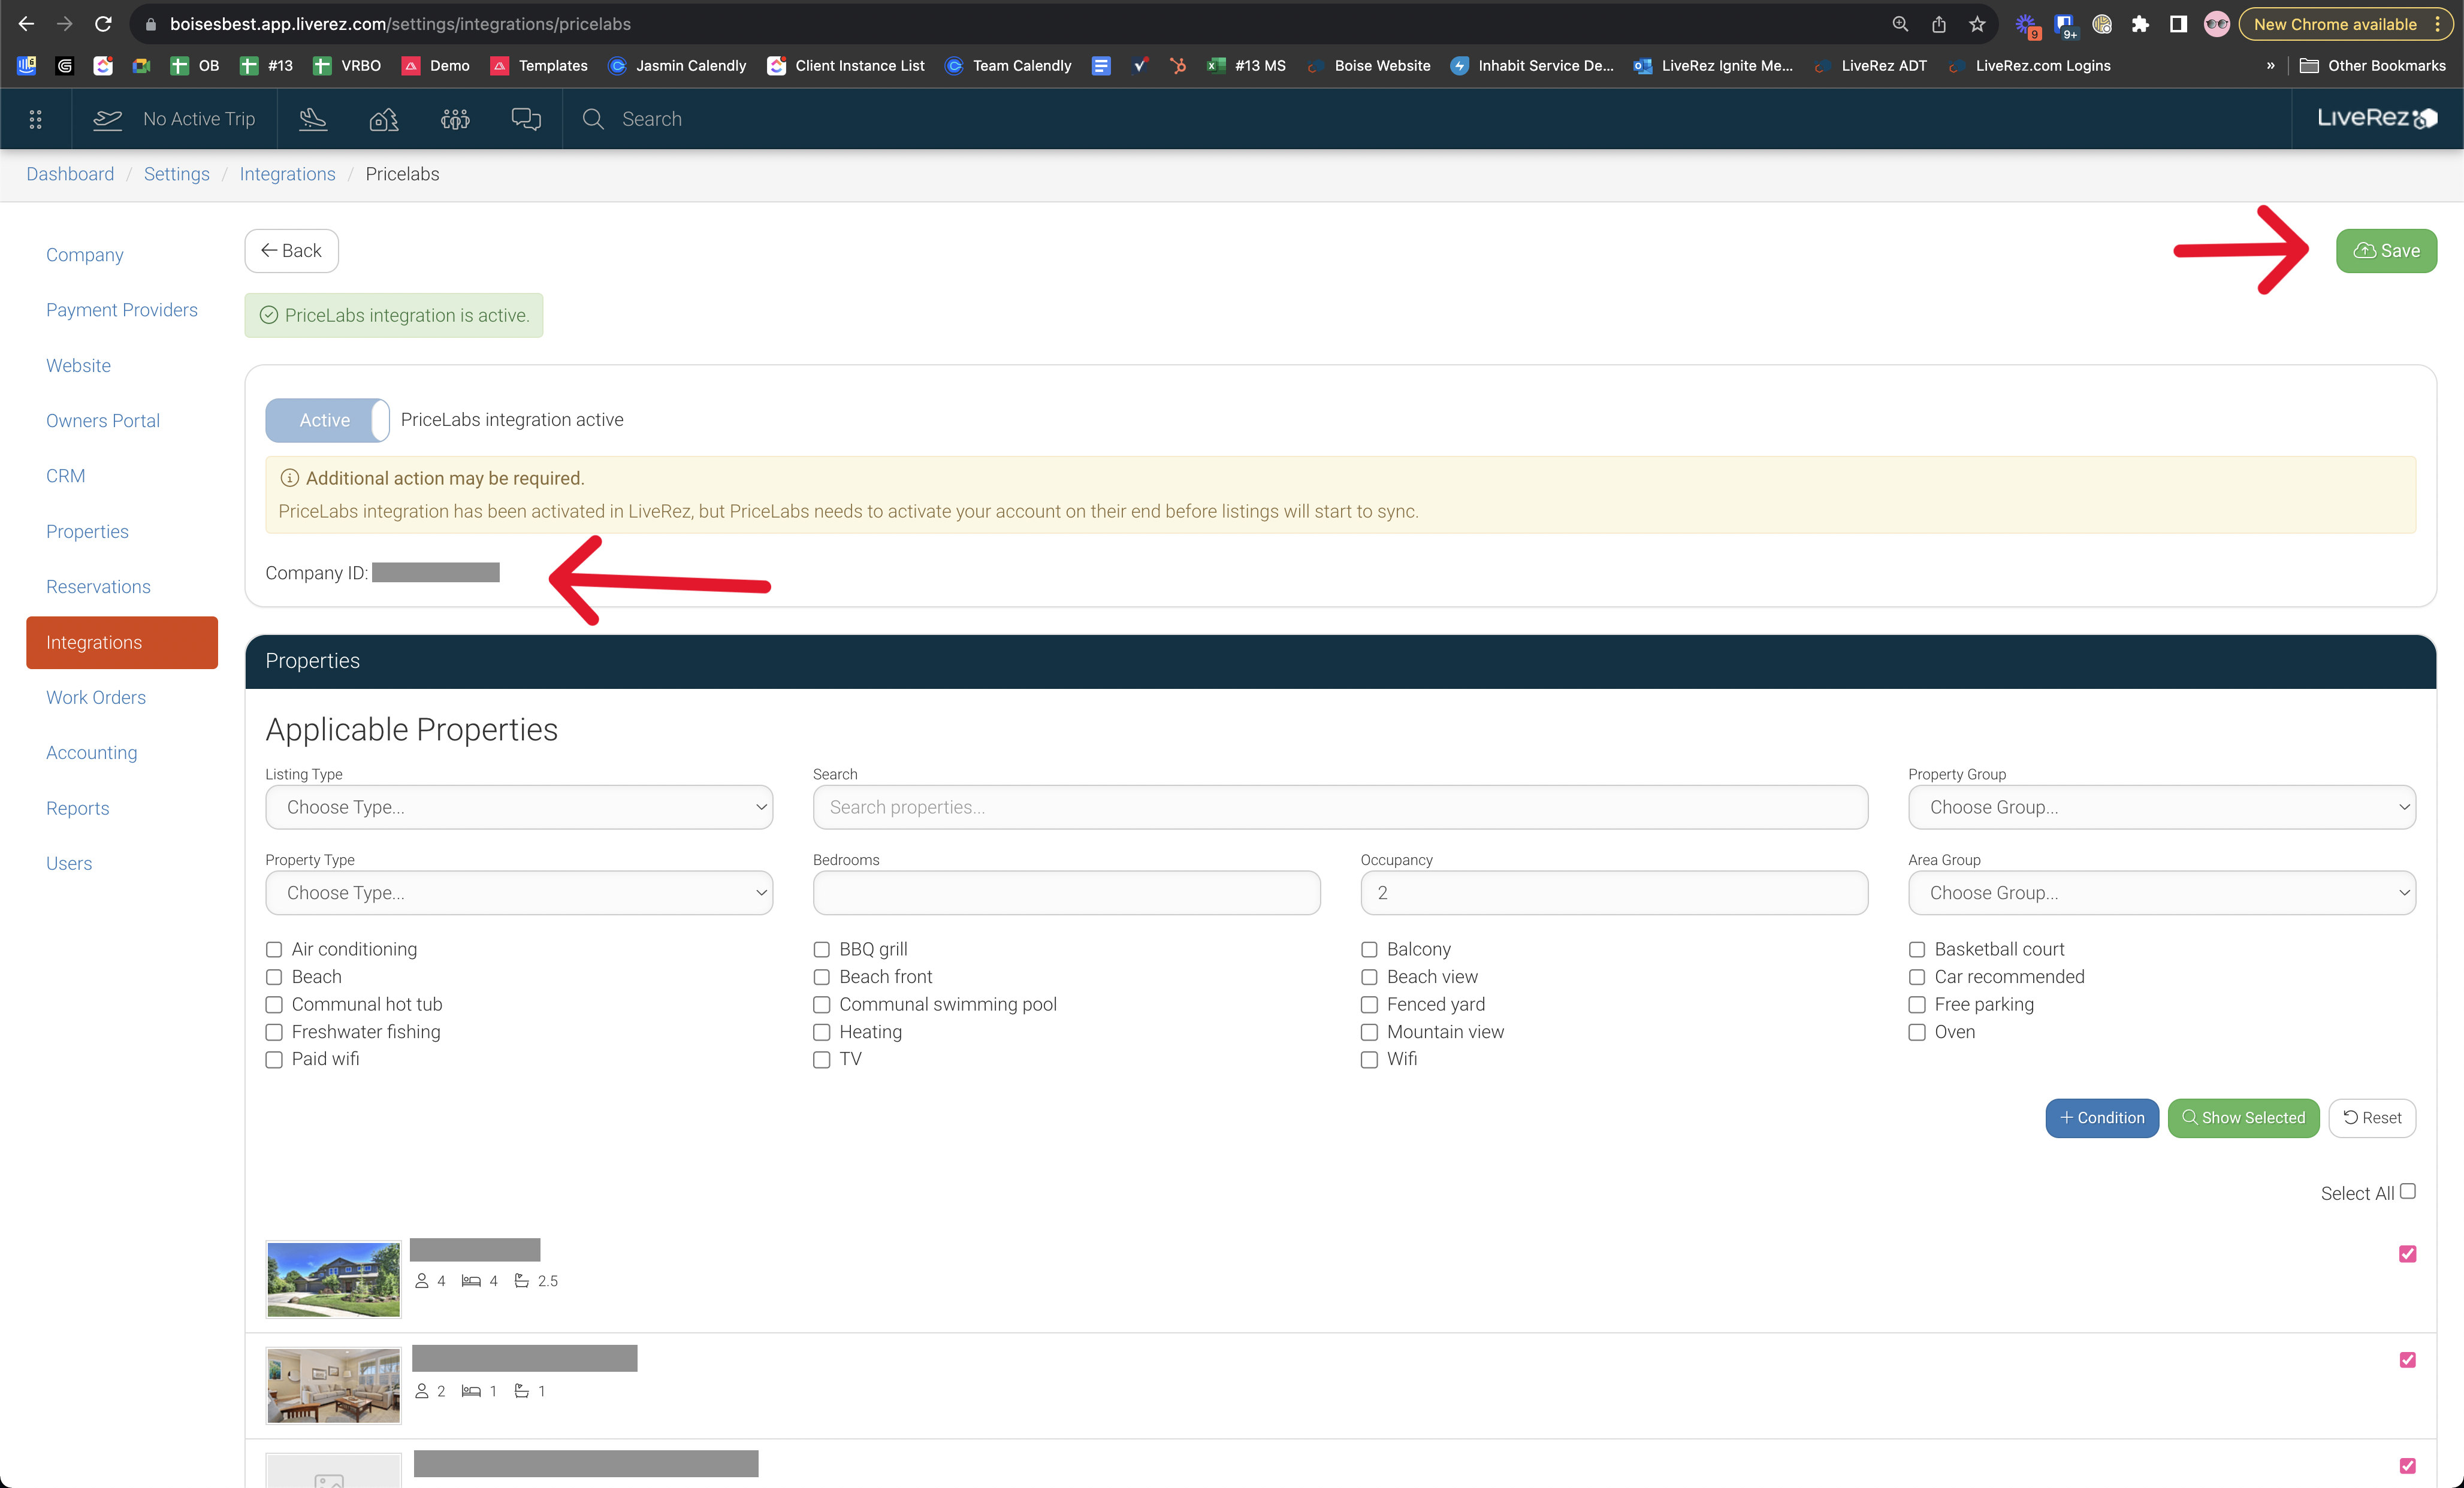The height and width of the screenshot is (1488, 2464).
Task: Go to Integrations breadcrumb link
Action: [x=287, y=174]
